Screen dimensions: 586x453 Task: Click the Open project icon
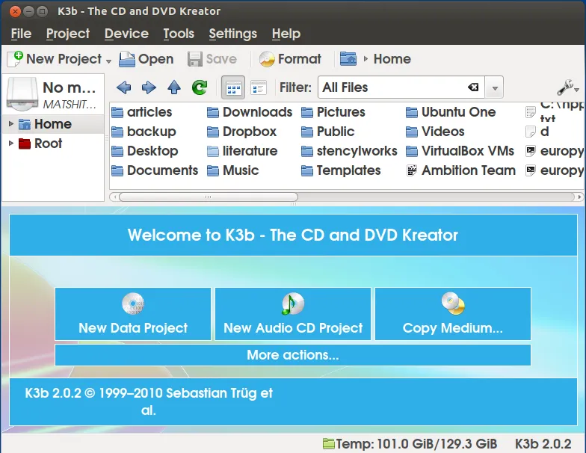[128, 59]
